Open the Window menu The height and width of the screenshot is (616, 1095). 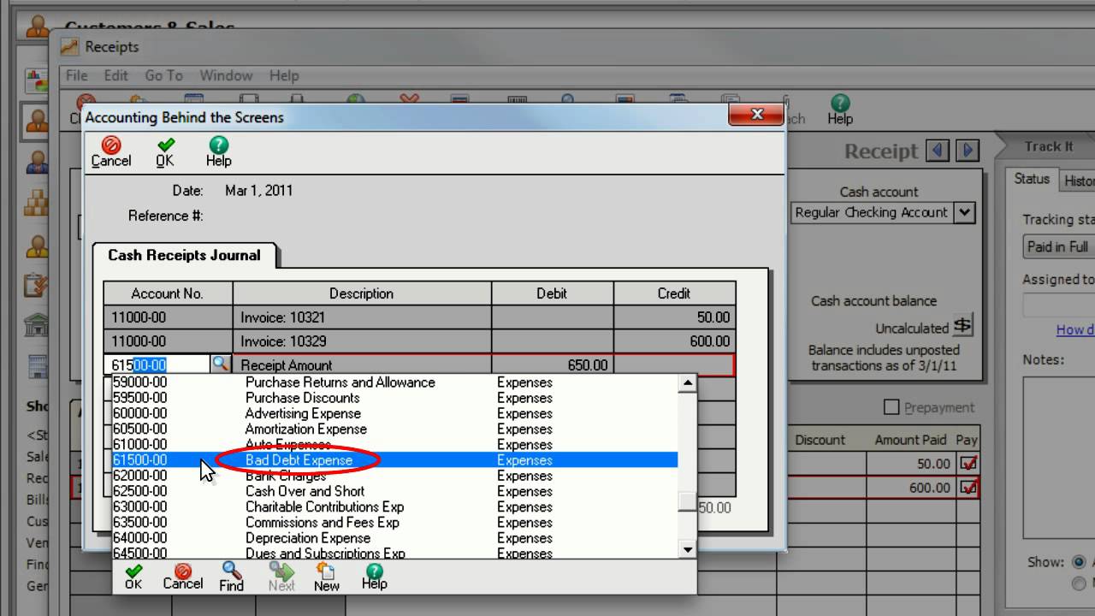226,75
